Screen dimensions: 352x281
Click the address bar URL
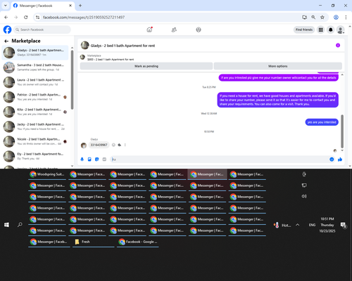tap(84, 18)
